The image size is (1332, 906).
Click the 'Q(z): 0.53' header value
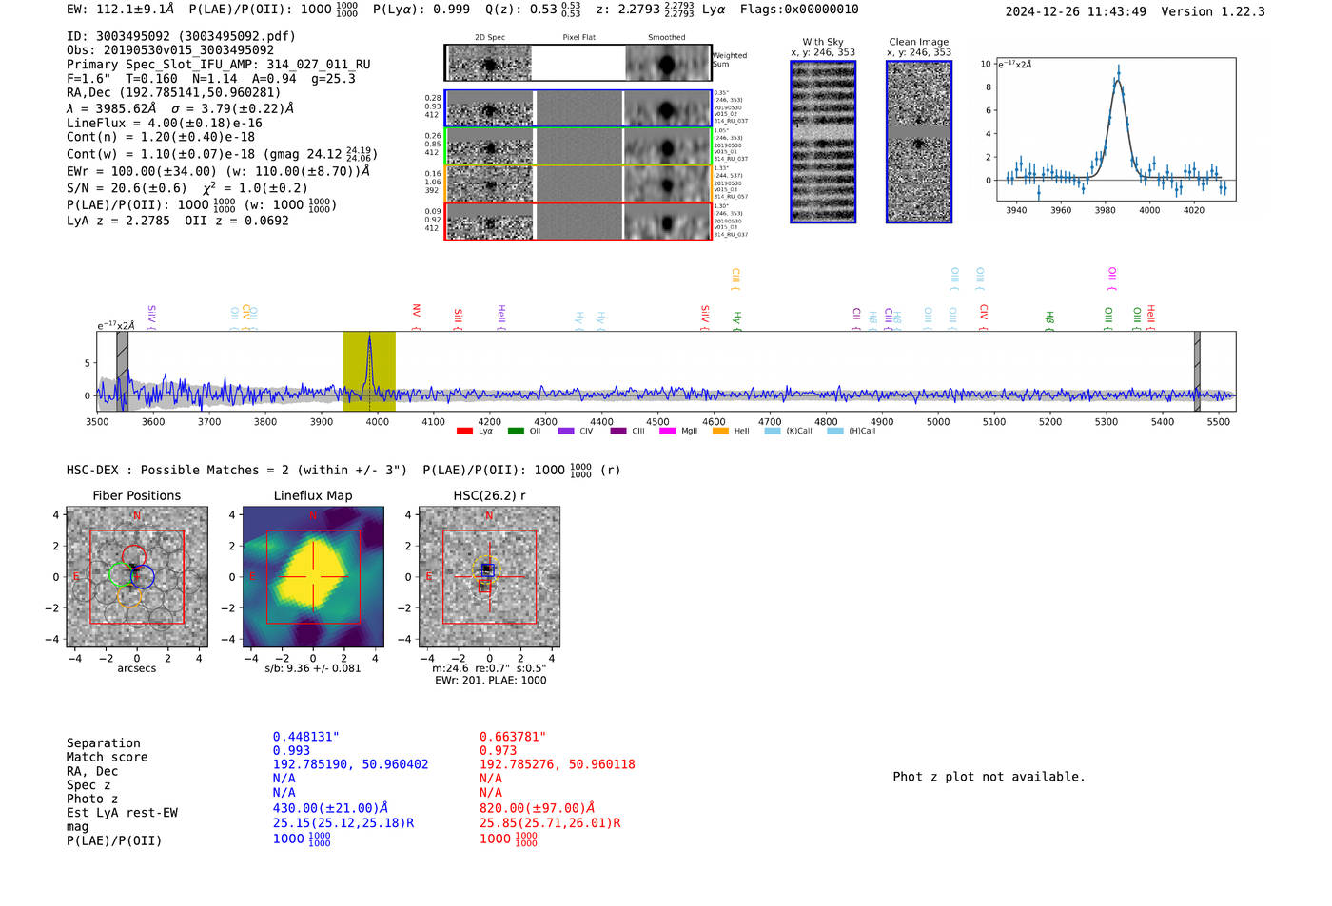pyautogui.click(x=520, y=10)
